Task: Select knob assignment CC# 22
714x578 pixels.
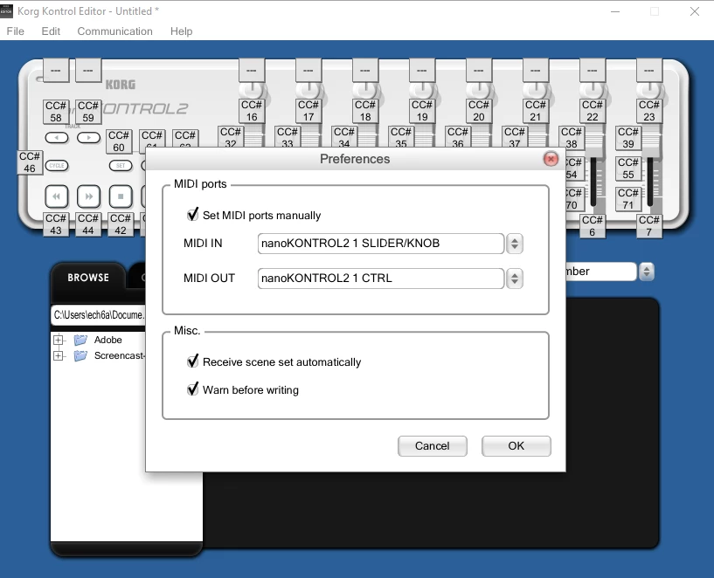Action: coord(593,111)
